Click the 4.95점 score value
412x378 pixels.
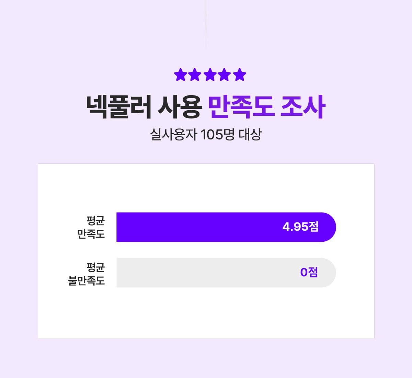[300, 227]
